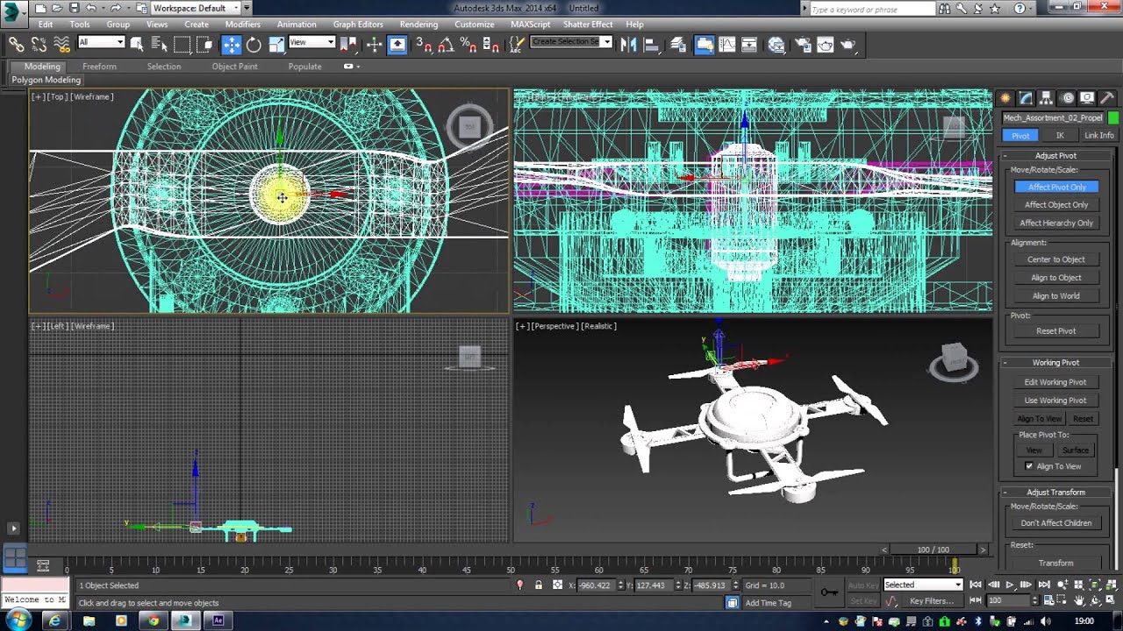1123x631 pixels.
Task: Switch to the Freeform ribbon tab
Action: pos(99,67)
